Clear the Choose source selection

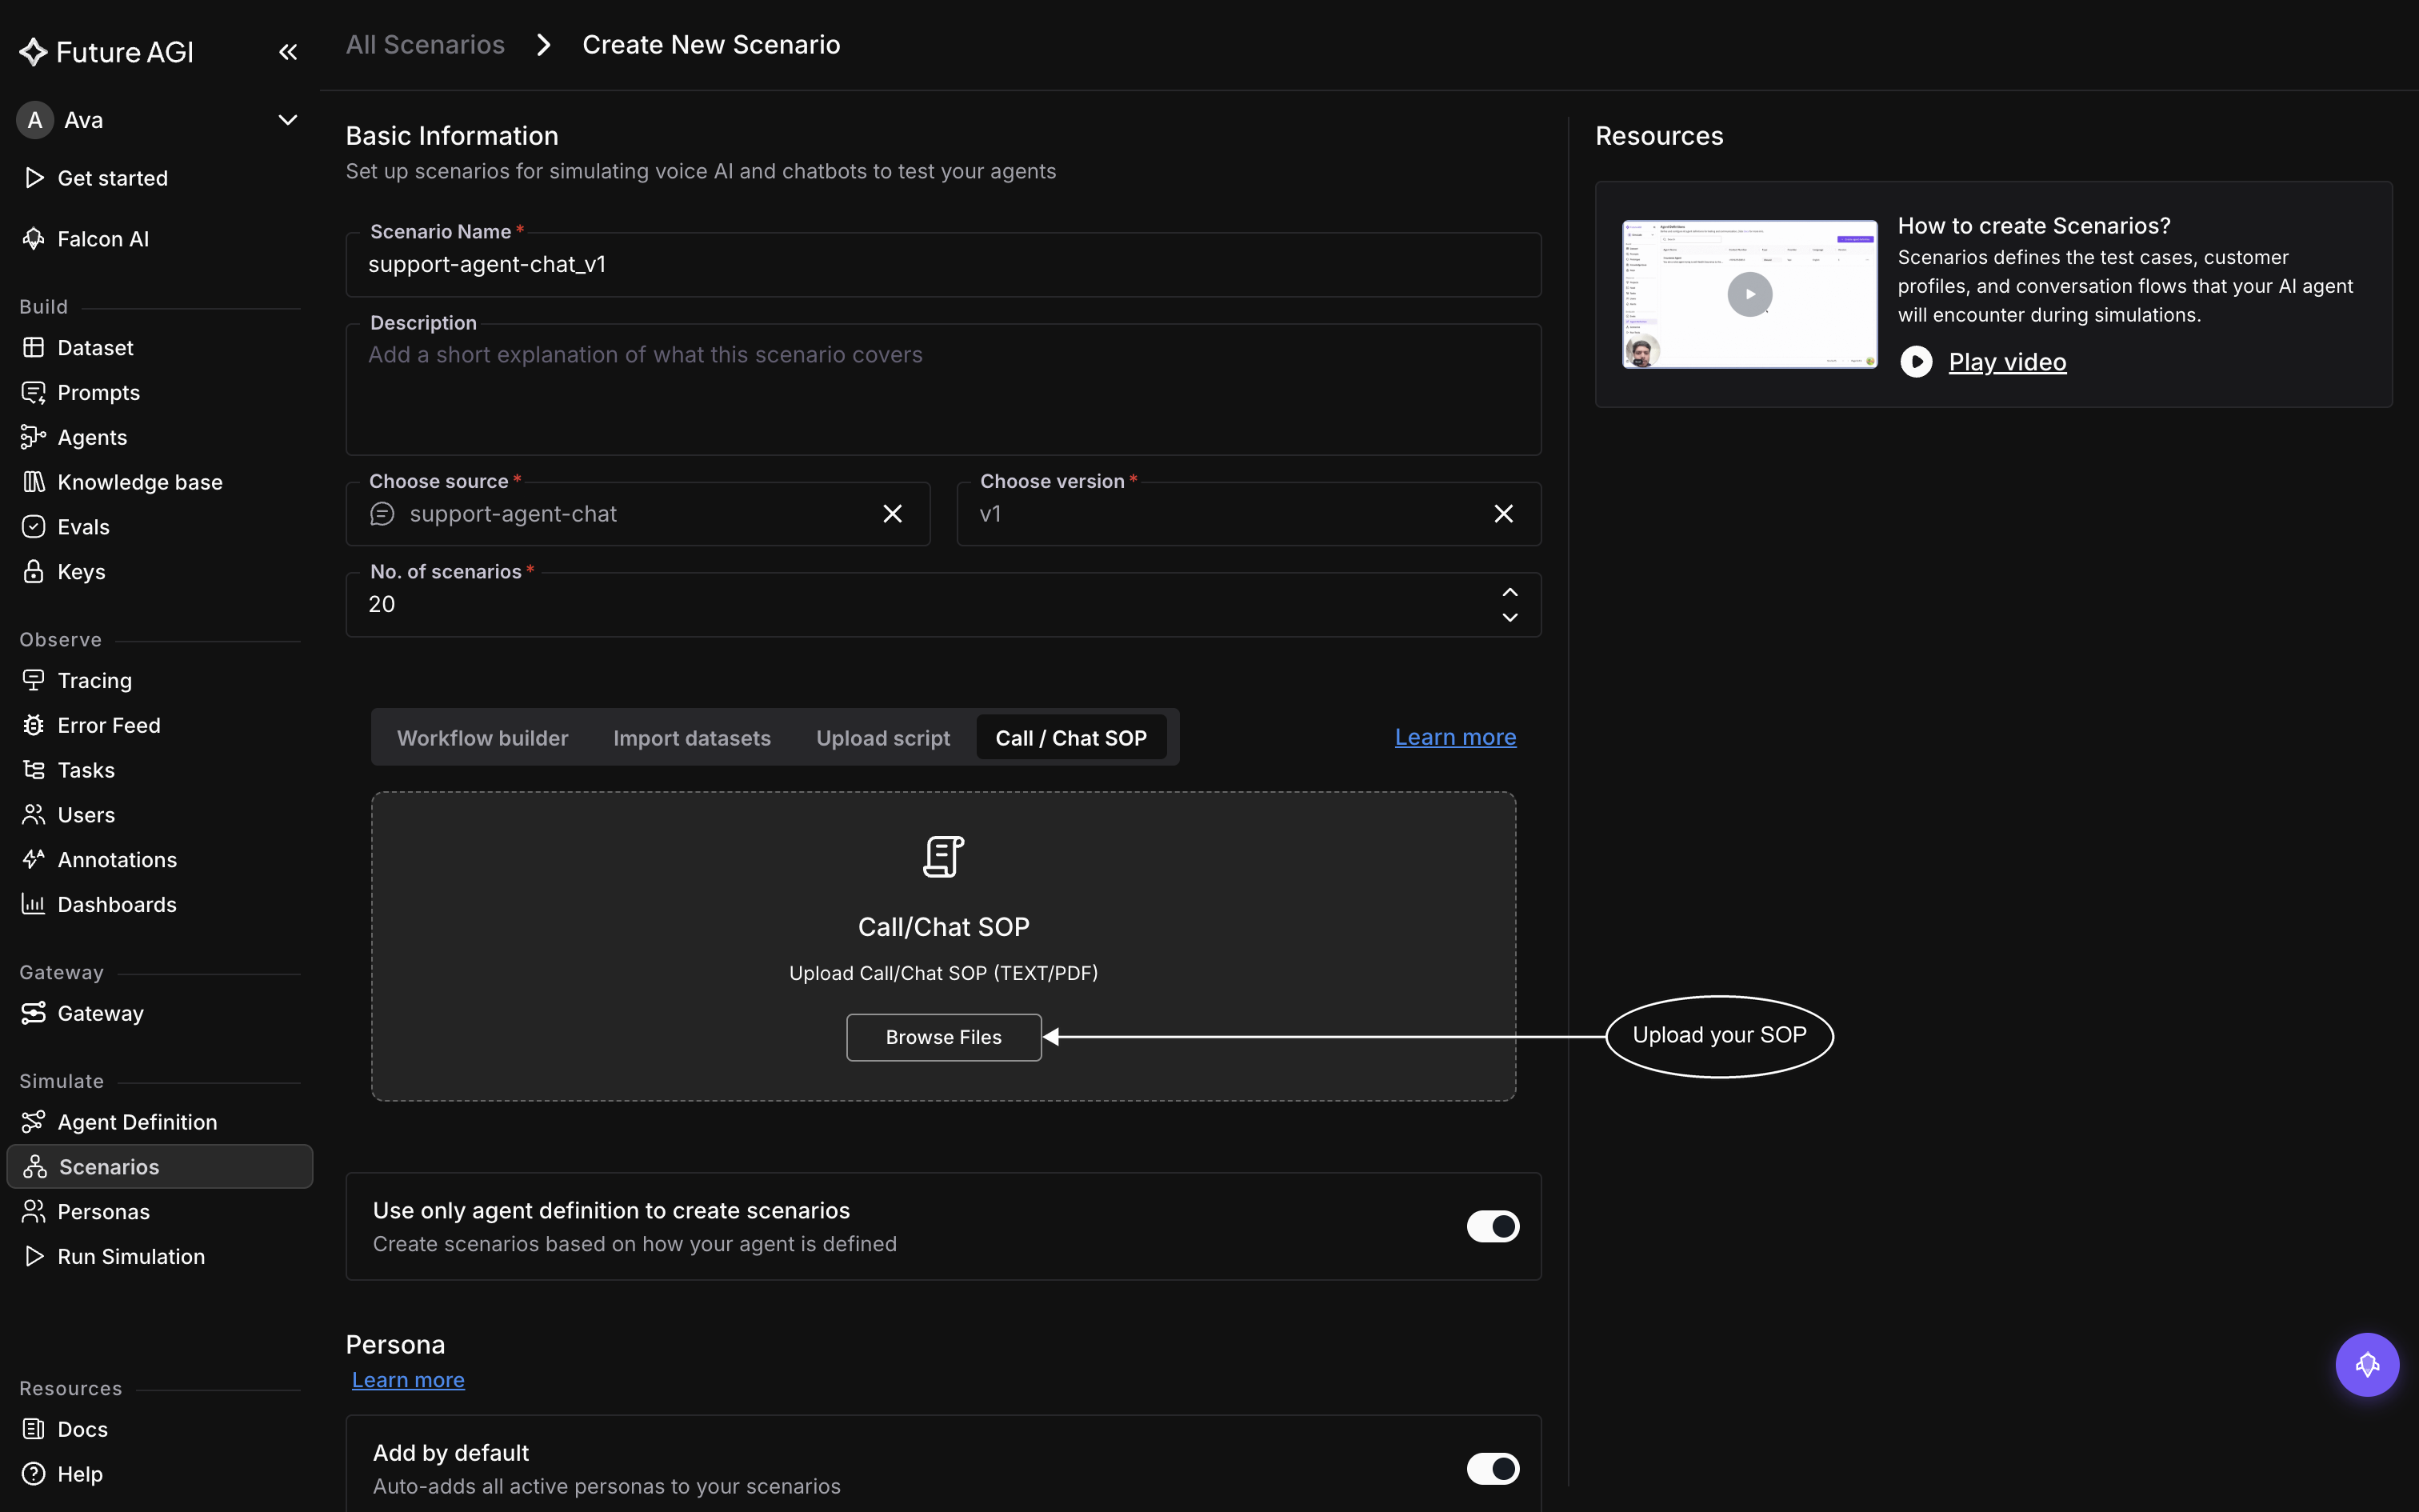[x=893, y=514]
